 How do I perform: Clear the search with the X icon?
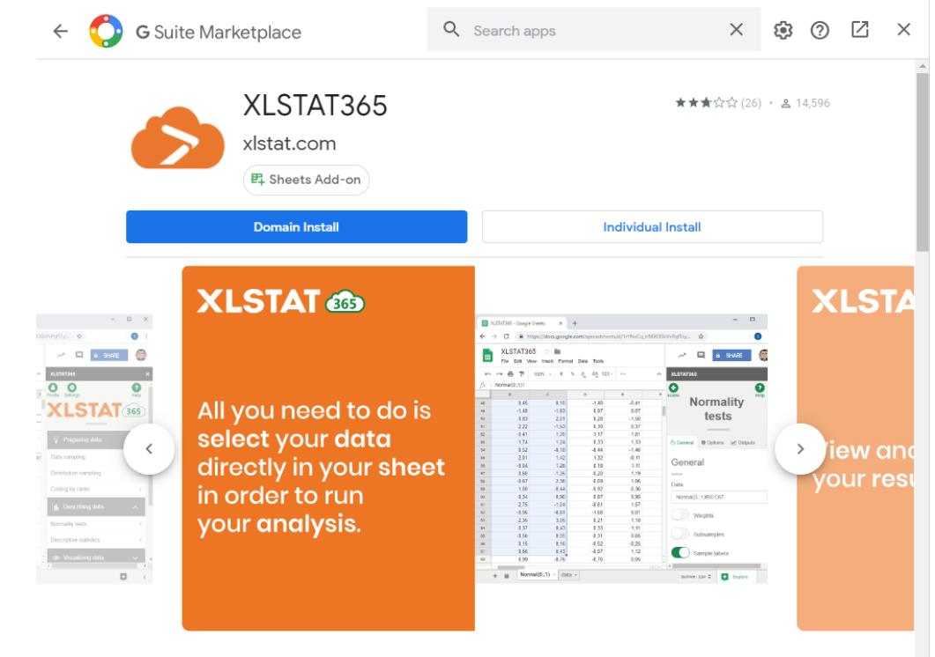tap(736, 30)
